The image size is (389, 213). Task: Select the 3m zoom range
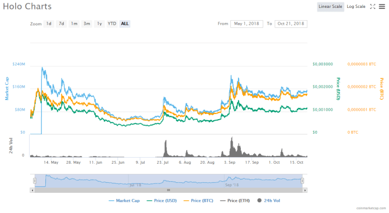coord(87,24)
